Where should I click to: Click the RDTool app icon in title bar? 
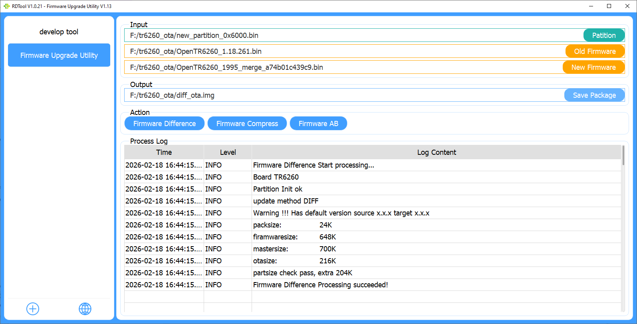pos(6,6)
